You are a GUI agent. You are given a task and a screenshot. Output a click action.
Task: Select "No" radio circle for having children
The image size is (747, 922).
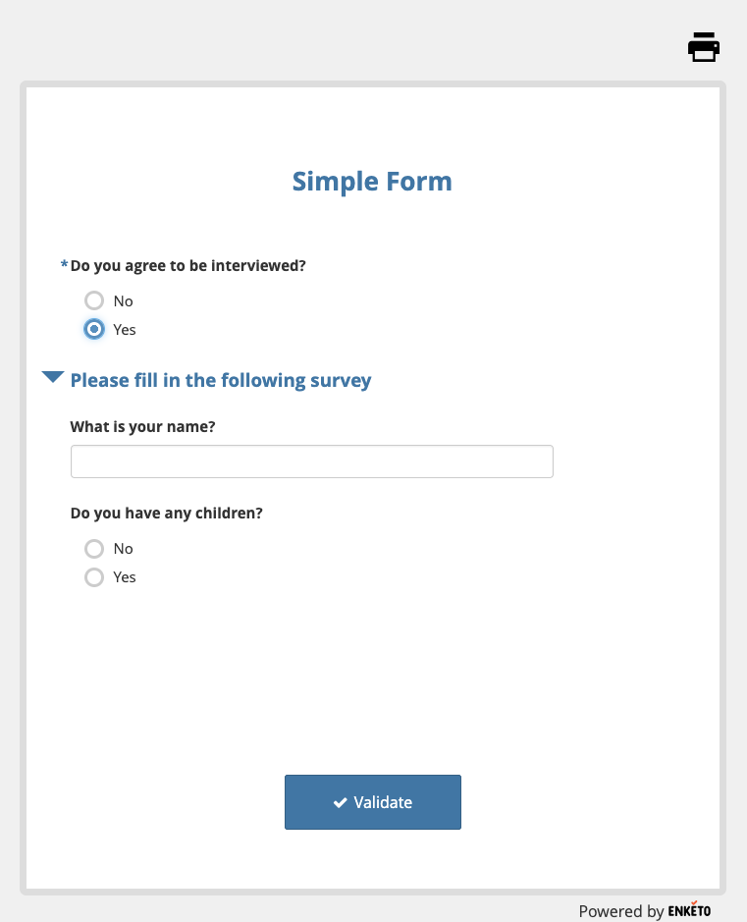94,548
